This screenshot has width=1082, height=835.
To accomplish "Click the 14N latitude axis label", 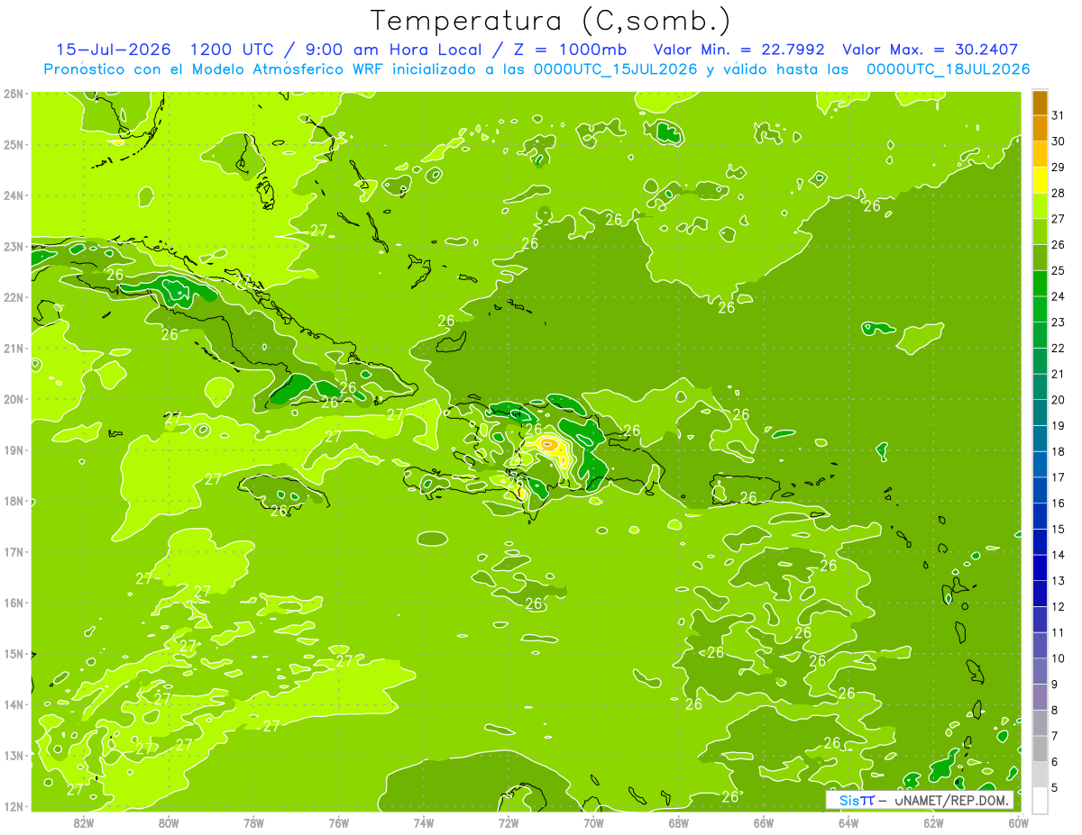I will point(13,704).
